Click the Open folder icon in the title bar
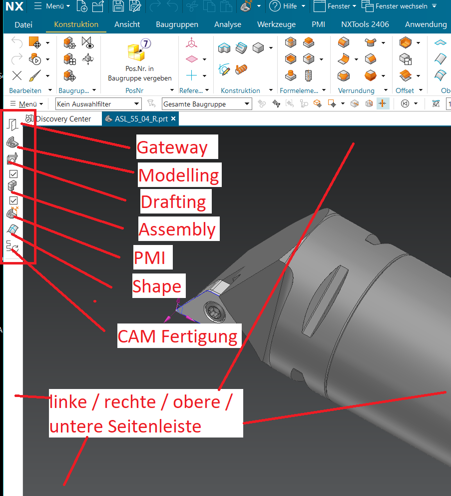Viewport: 451px width, 496px height. pos(98,6)
